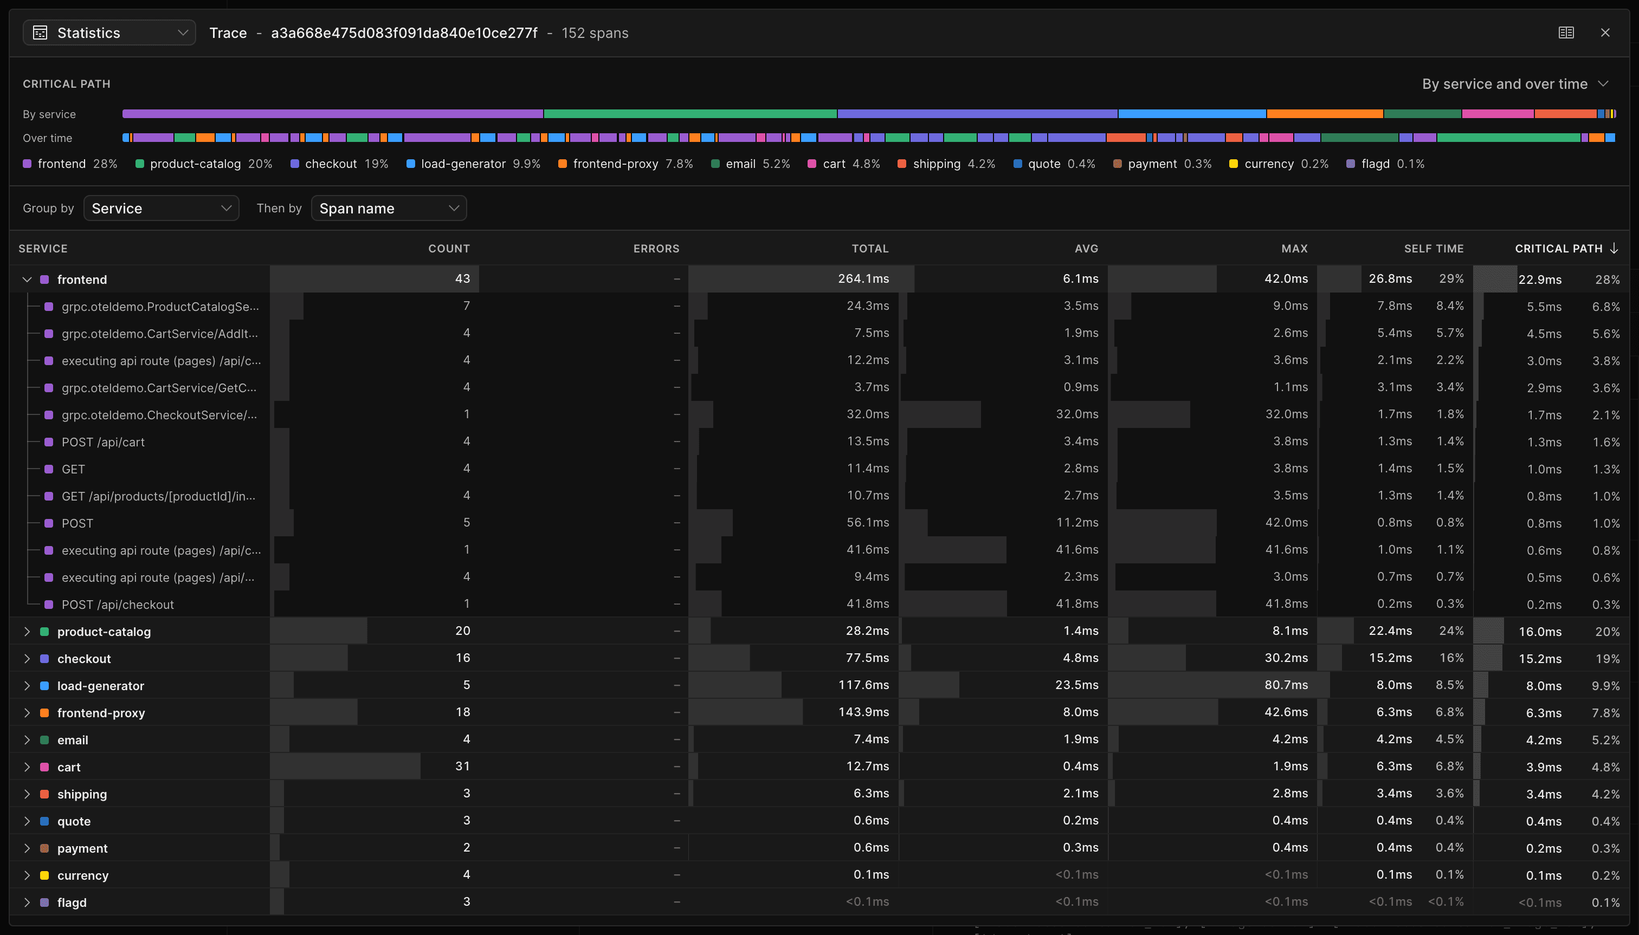Select the POST /api/checkout span row
Viewport: 1639px width, 935px height.
coord(819,604)
